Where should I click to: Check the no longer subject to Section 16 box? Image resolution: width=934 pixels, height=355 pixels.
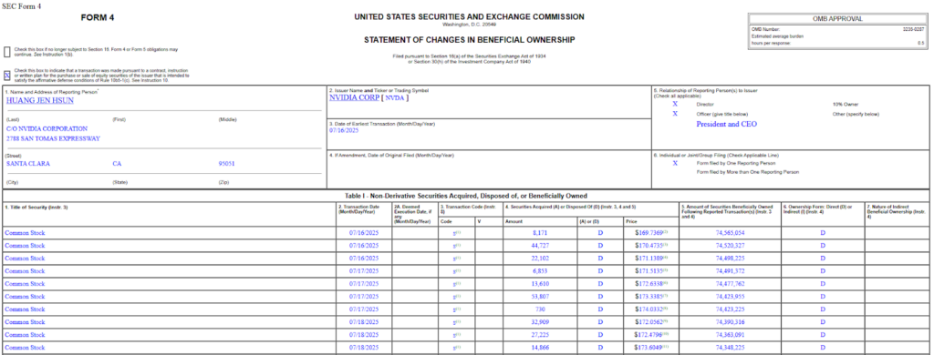(7, 52)
